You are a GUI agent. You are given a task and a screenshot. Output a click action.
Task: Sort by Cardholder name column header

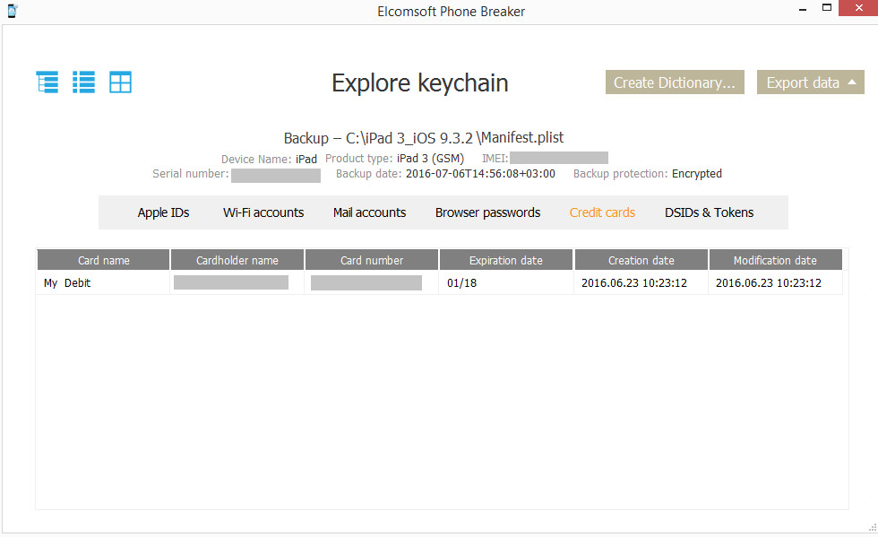pyautogui.click(x=237, y=260)
